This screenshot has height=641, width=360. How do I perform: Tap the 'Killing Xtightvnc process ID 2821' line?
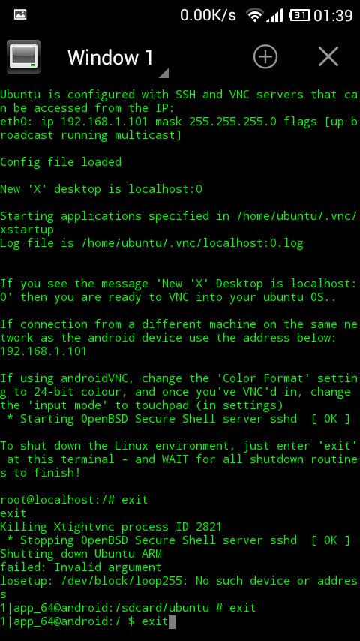tap(111, 527)
